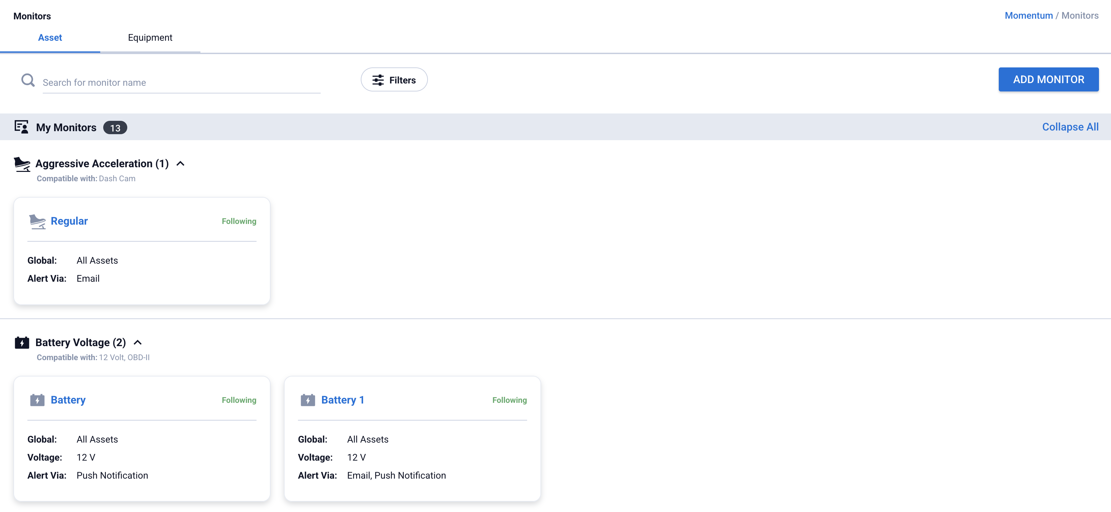
Task: Click the search magnifier icon
Action: click(28, 80)
